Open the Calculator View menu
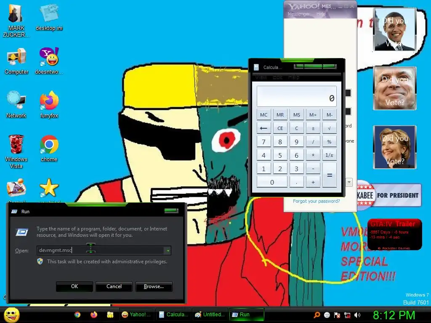The image size is (431, 323). [x=261, y=77]
